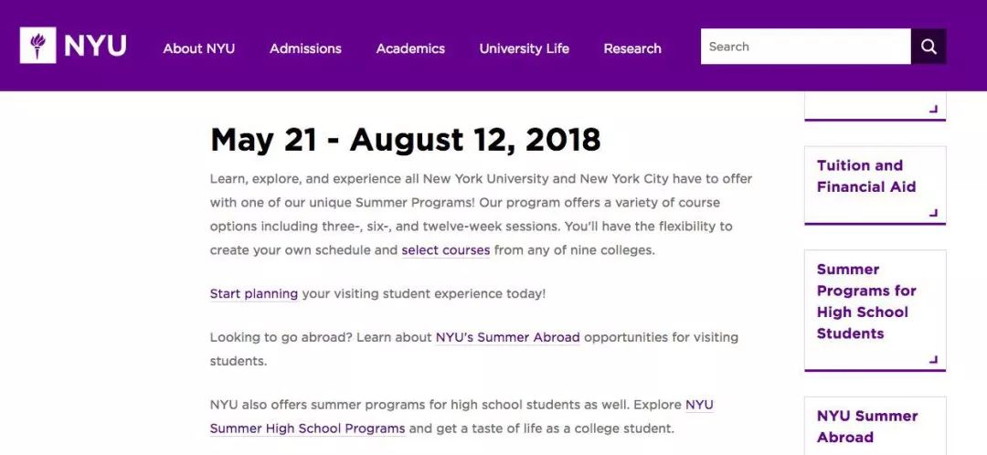
Task: Open the "NYU's Summer Abroad" link
Action: [507, 338]
